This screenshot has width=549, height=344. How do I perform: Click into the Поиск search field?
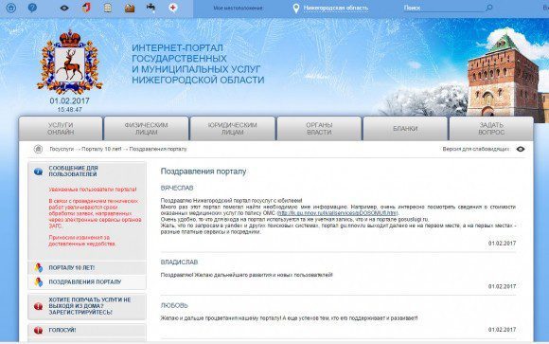(444, 8)
